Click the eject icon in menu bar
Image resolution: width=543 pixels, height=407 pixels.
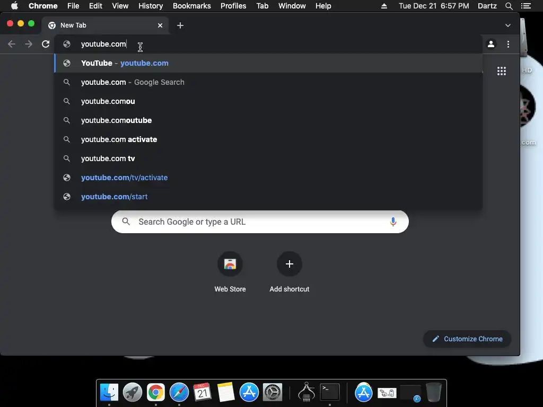(x=384, y=6)
